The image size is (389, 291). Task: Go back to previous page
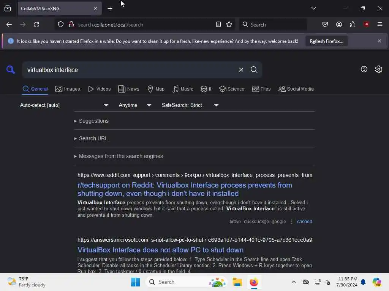click(9, 25)
